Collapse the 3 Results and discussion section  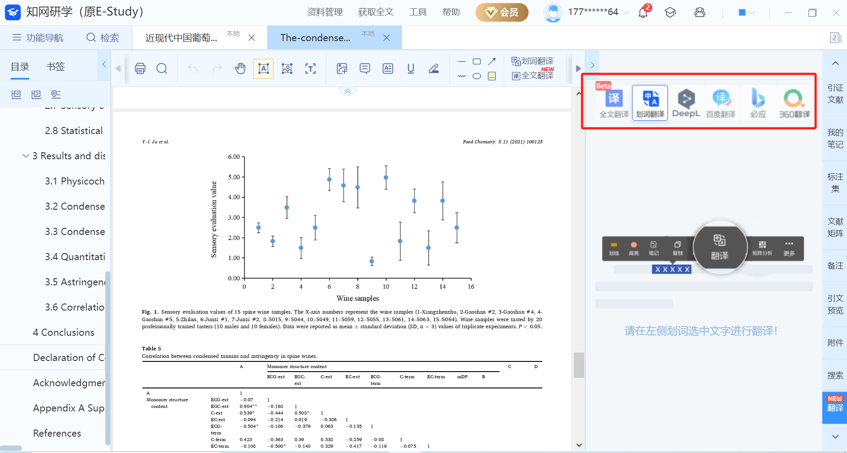26,156
